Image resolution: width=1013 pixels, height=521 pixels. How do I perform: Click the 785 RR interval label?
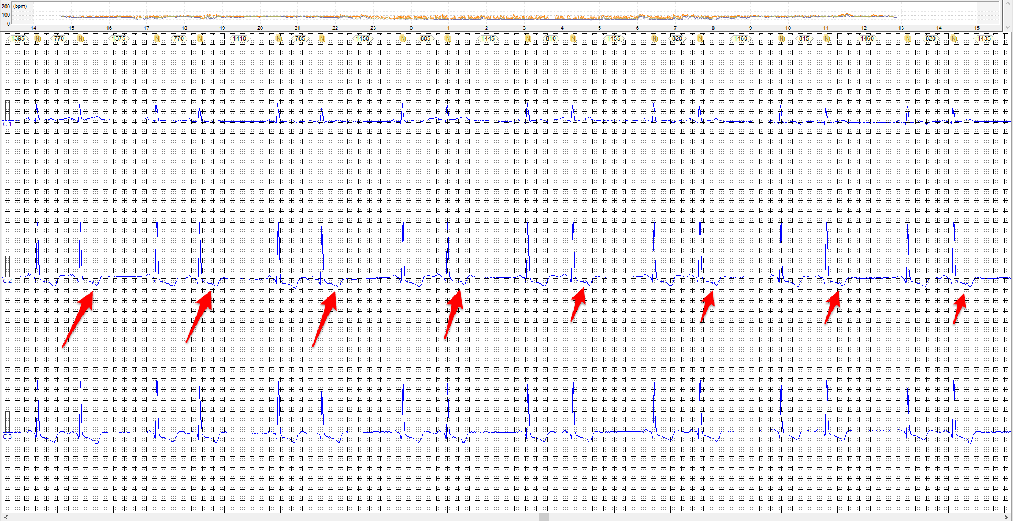tap(300, 38)
